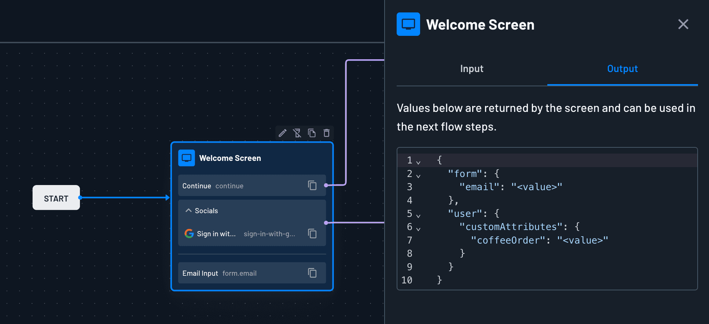
Task: Click the Welcome Screen panel heading
Action: tap(480, 25)
